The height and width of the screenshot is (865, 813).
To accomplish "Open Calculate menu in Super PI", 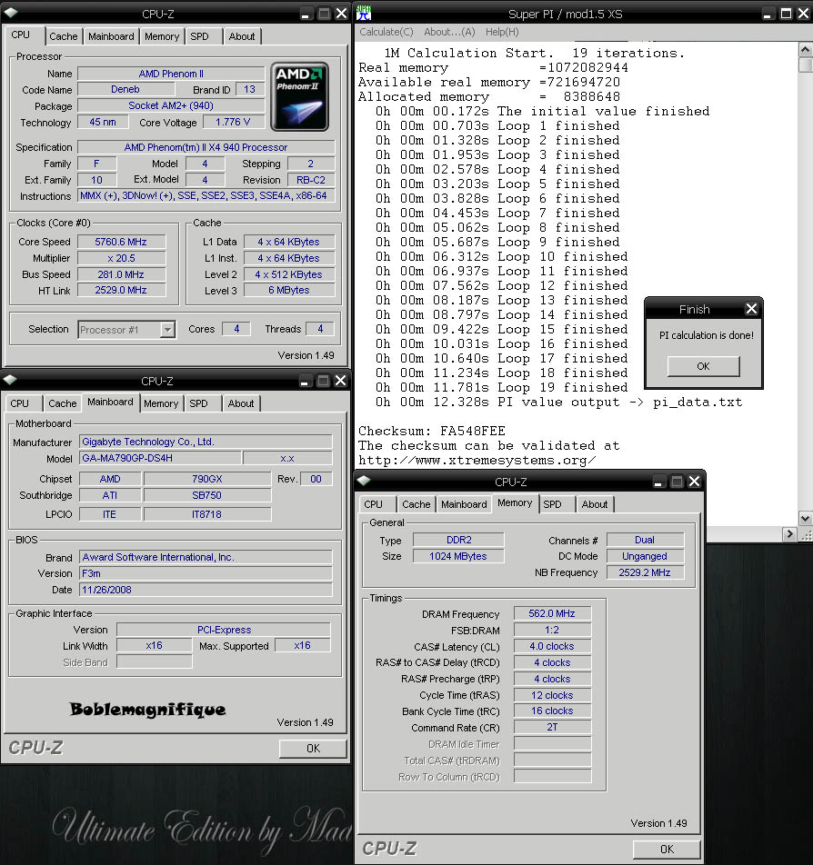I will tap(386, 32).
